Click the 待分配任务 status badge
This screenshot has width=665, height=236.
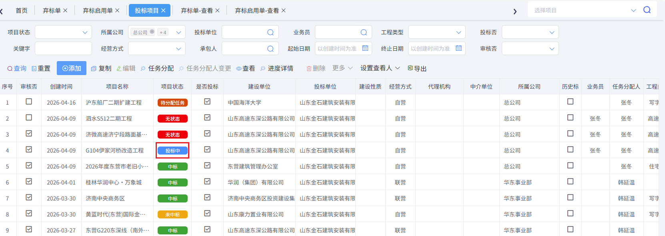click(172, 103)
